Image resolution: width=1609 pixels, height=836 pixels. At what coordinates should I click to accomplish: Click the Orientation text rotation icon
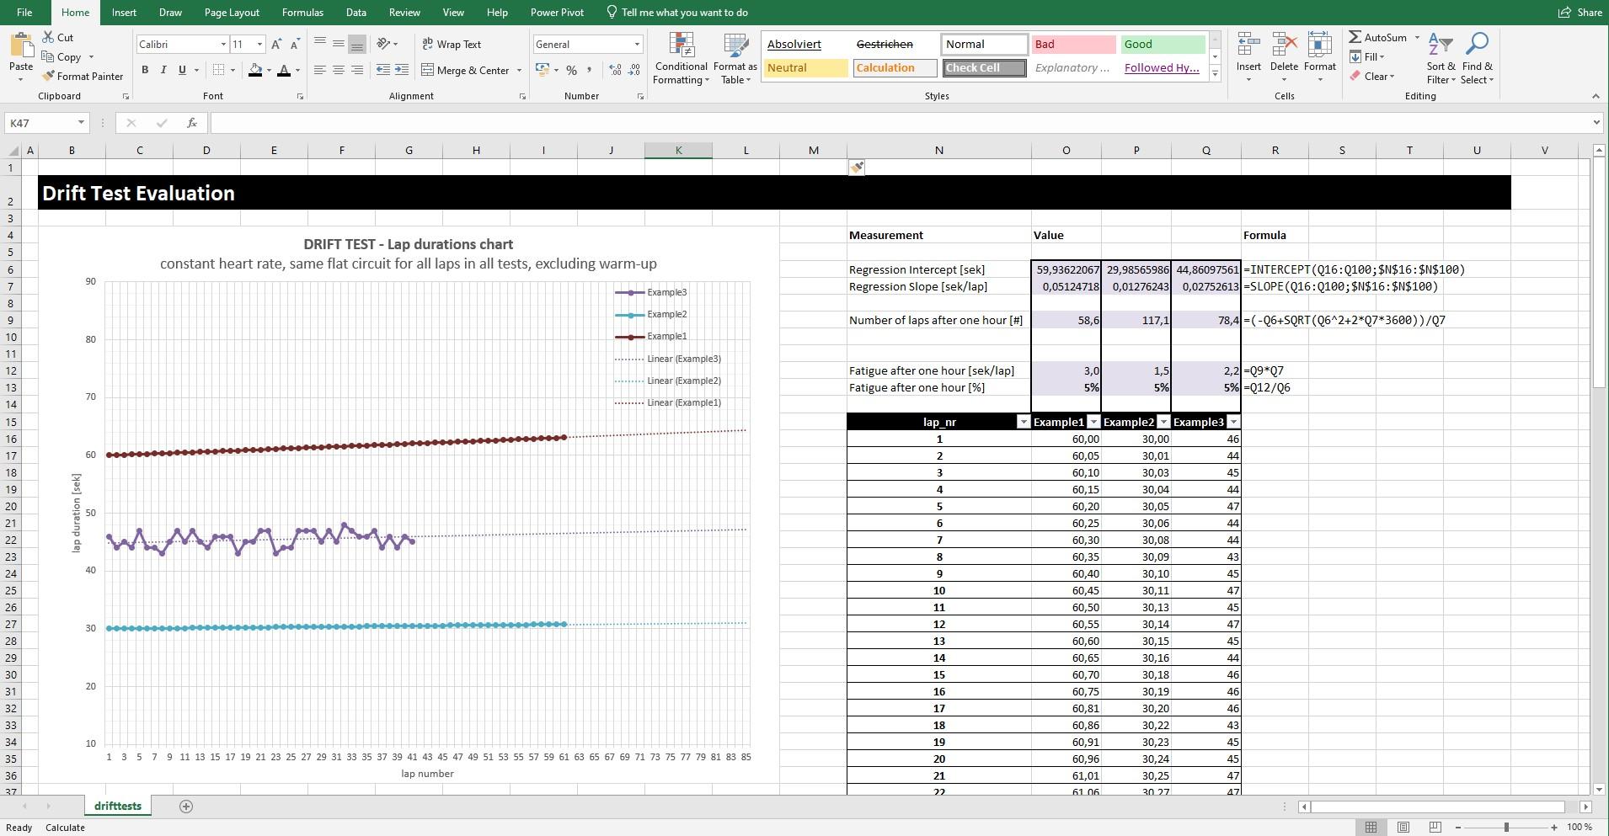tap(383, 44)
